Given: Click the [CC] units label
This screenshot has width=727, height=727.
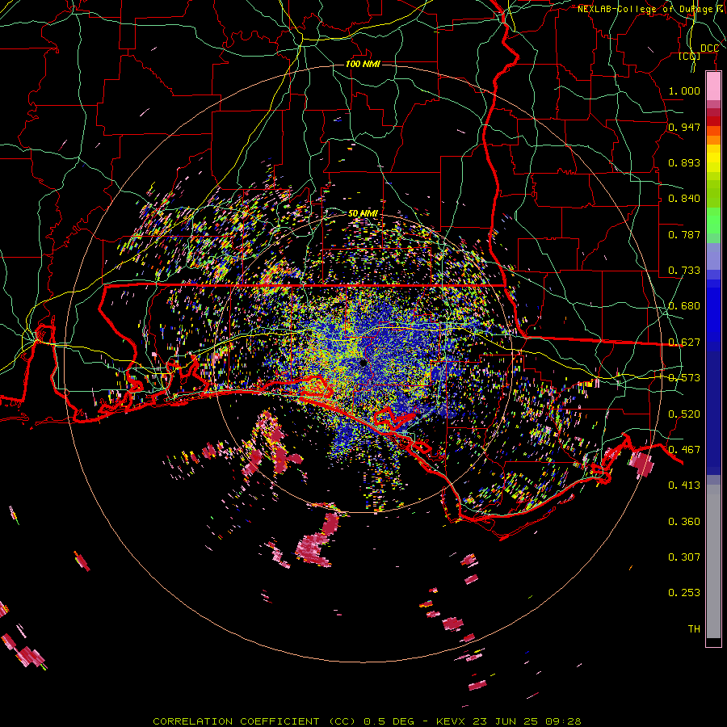Looking at the screenshot, I should (690, 56).
